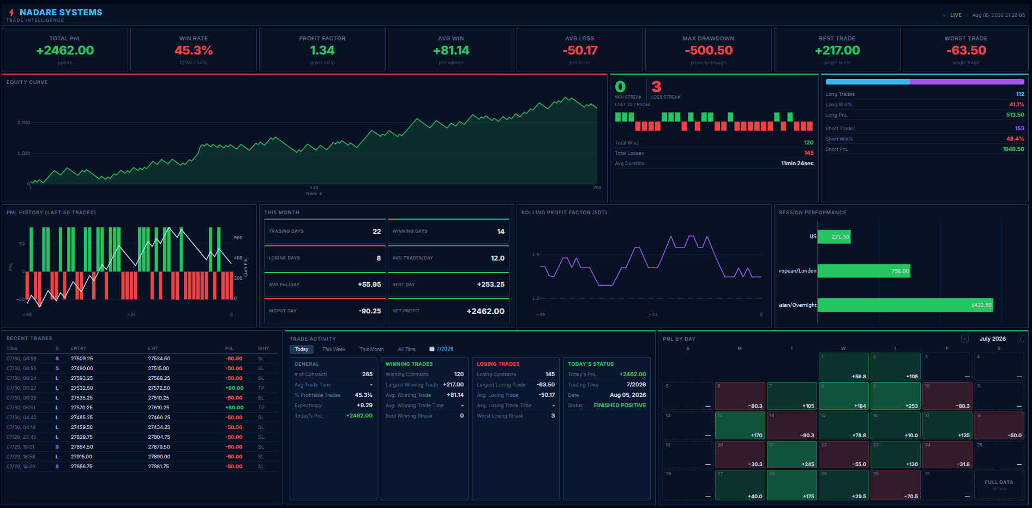Click the FINISHED POSITIVE status text
Viewport: 1032px width, 508px height.
[x=620, y=406]
